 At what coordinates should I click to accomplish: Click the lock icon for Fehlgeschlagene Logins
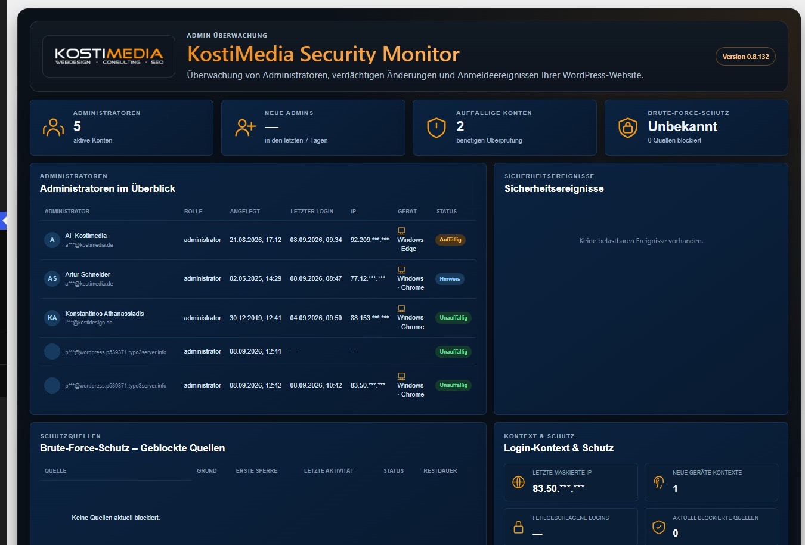coord(518,527)
